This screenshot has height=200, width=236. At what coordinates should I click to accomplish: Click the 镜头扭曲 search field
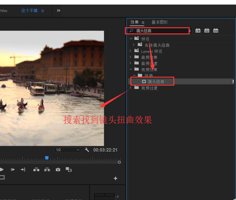pyautogui.click(x=160, y=31)
